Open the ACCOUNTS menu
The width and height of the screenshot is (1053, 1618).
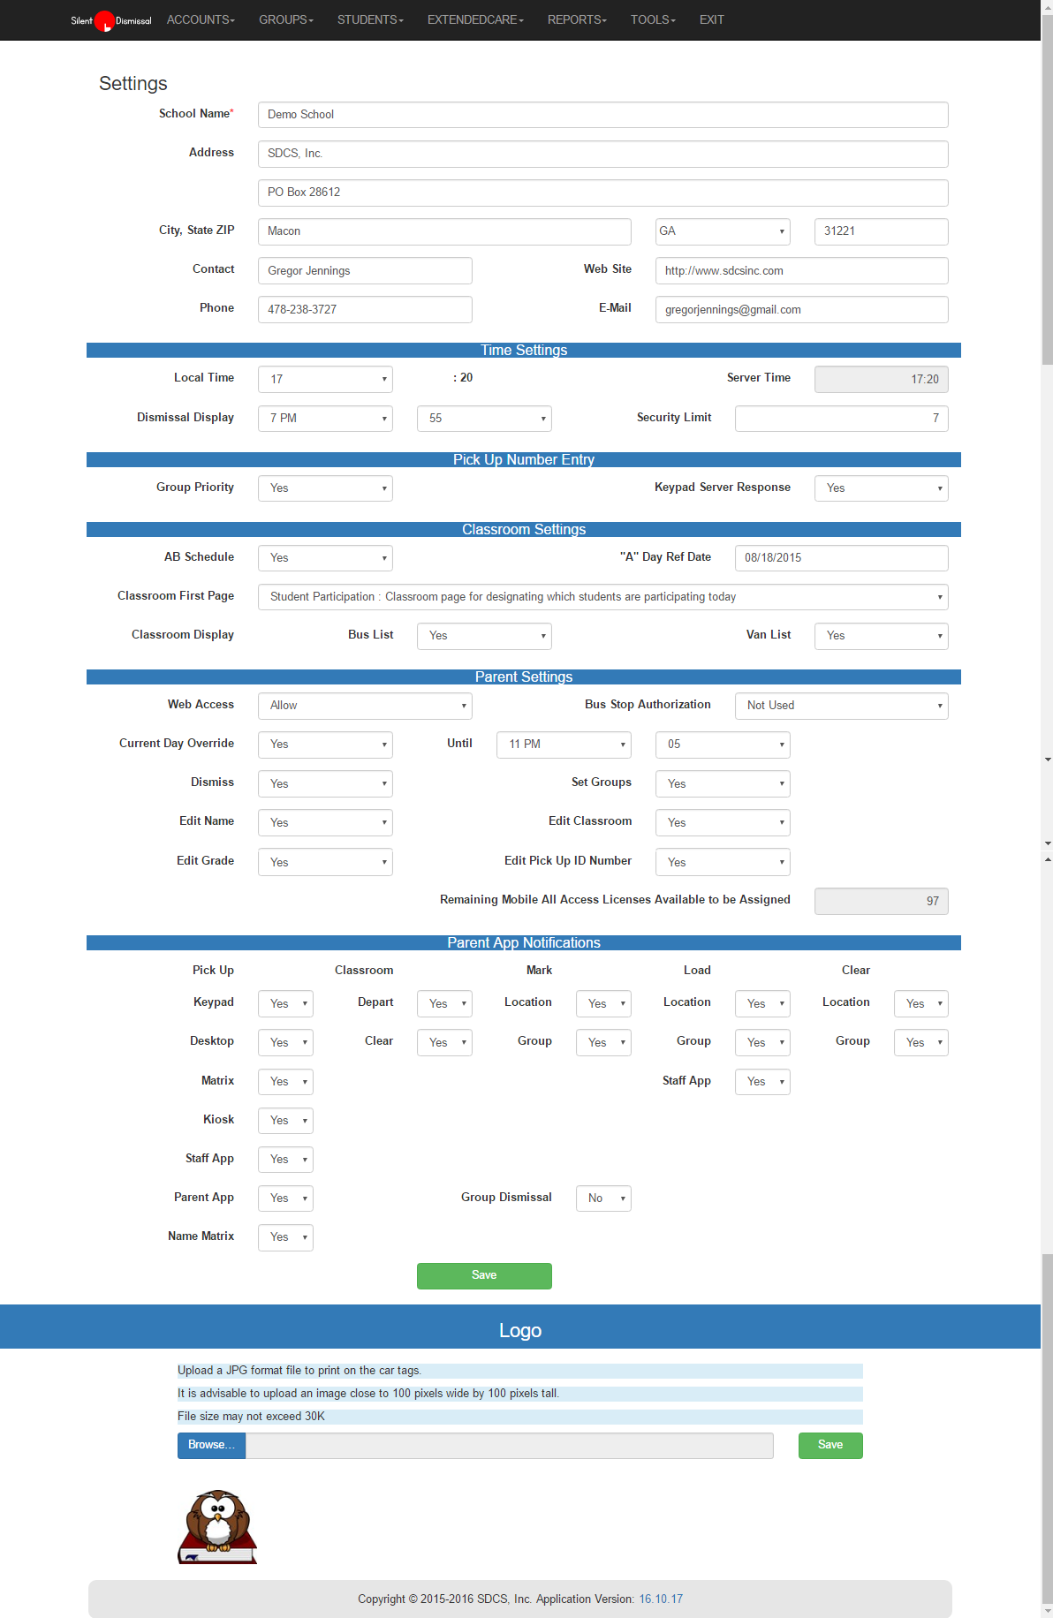201,19
